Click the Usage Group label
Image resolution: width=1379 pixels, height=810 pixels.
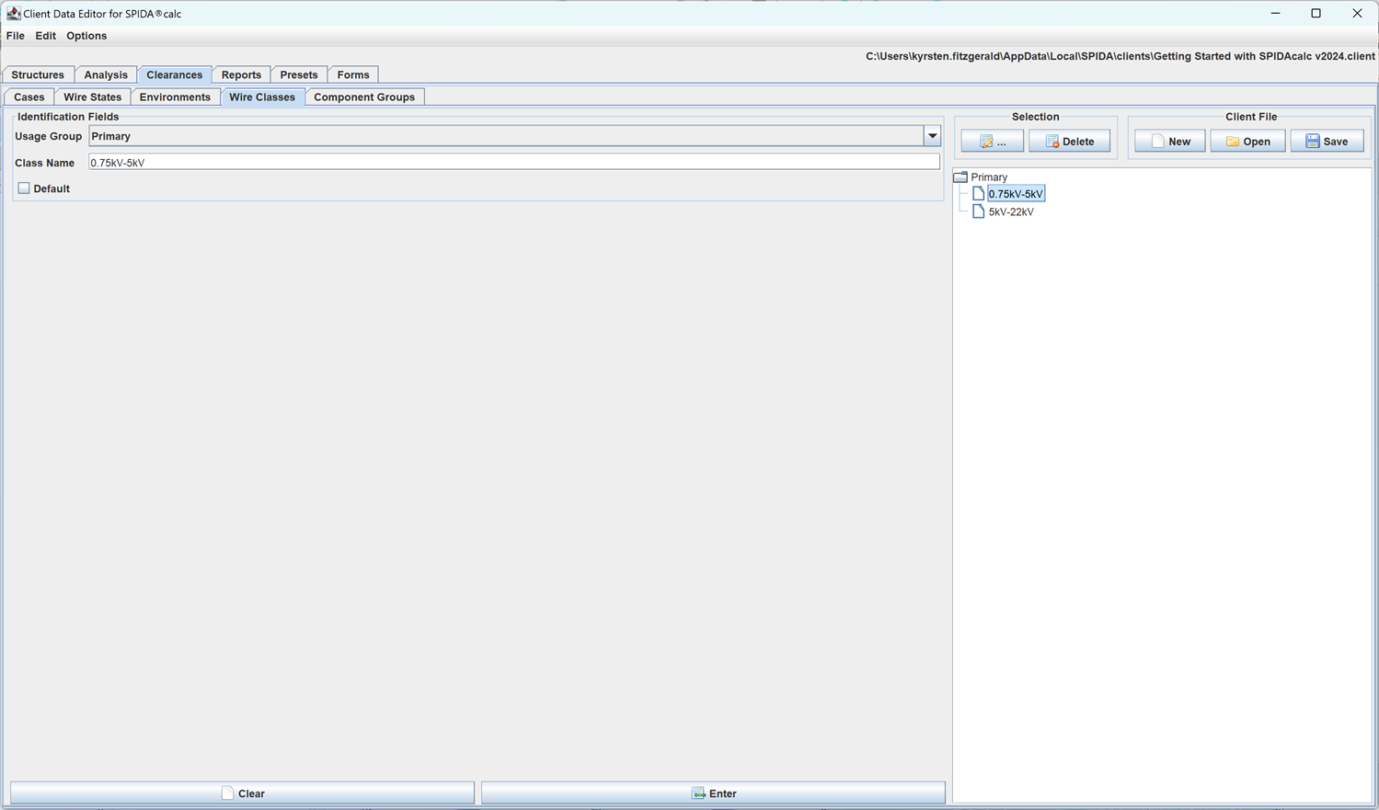[x=48, y=136]
